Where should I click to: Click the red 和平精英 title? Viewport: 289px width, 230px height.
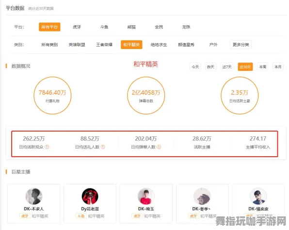[146, 64]
